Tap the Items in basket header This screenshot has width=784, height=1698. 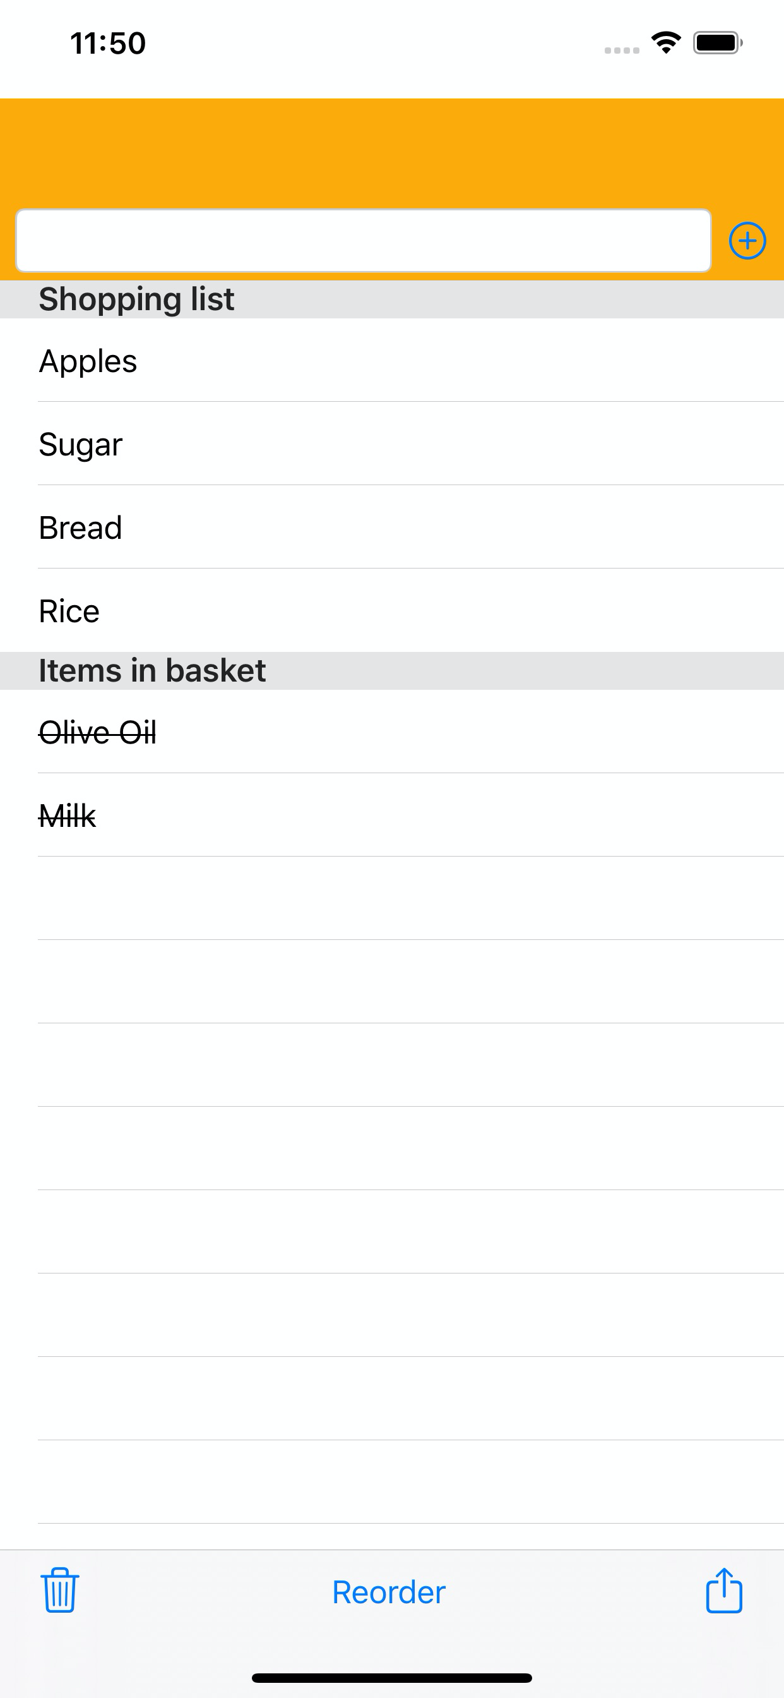pos(392,671)
